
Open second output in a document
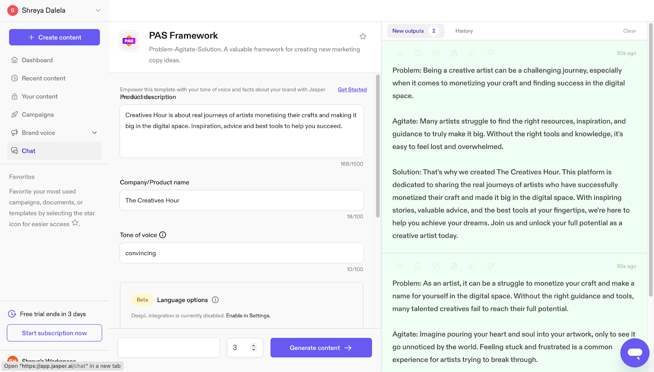pos(454,266)
